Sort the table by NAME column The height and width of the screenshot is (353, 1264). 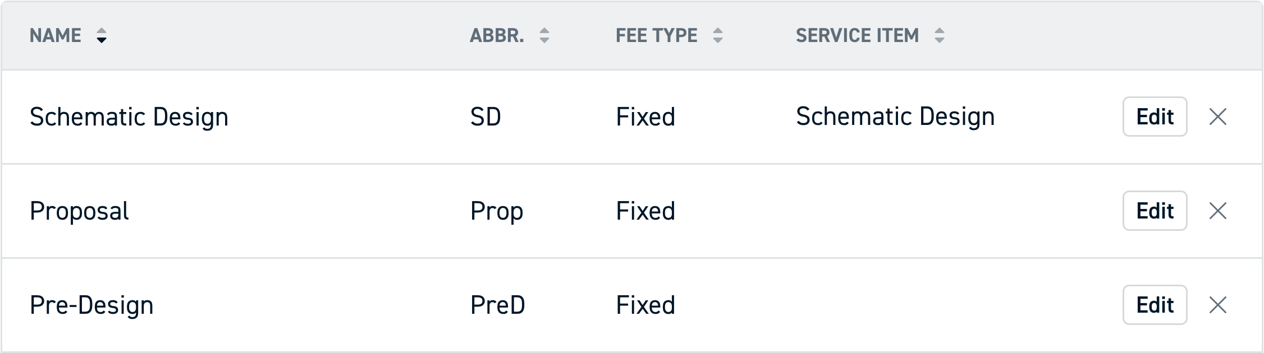pyautogui.click(x=54, y=35)
